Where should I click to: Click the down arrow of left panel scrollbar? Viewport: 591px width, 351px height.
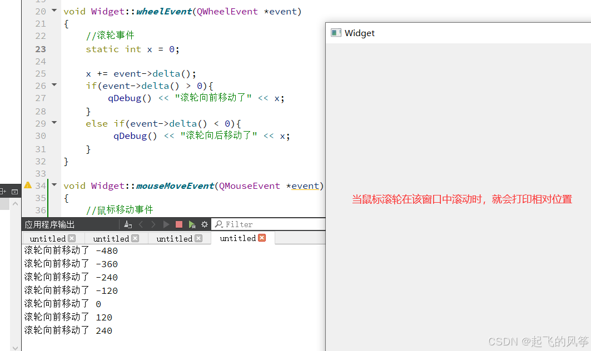coord(15,348)
